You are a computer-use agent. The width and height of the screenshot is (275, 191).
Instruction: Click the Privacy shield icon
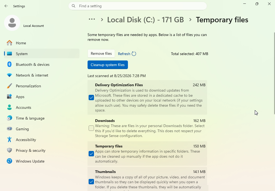click(x=9, y=150)
